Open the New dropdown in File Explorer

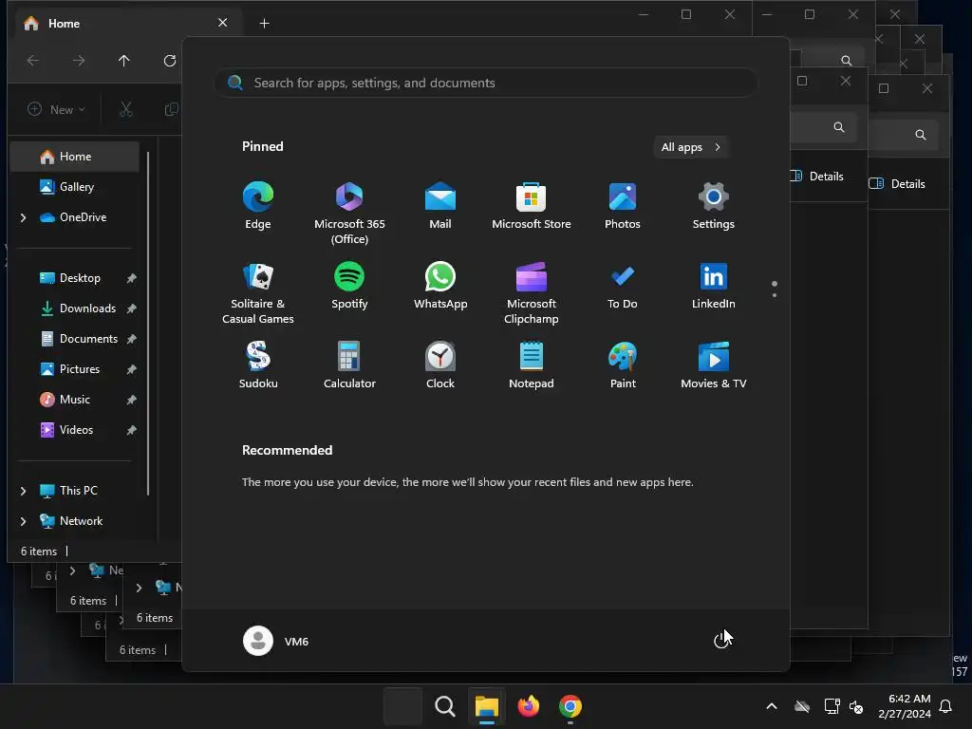click(x=56, y=109)
